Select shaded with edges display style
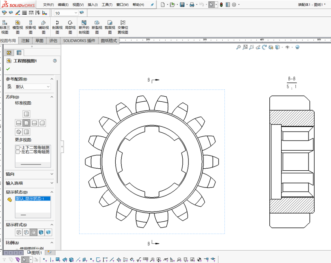 click(41, 232)
